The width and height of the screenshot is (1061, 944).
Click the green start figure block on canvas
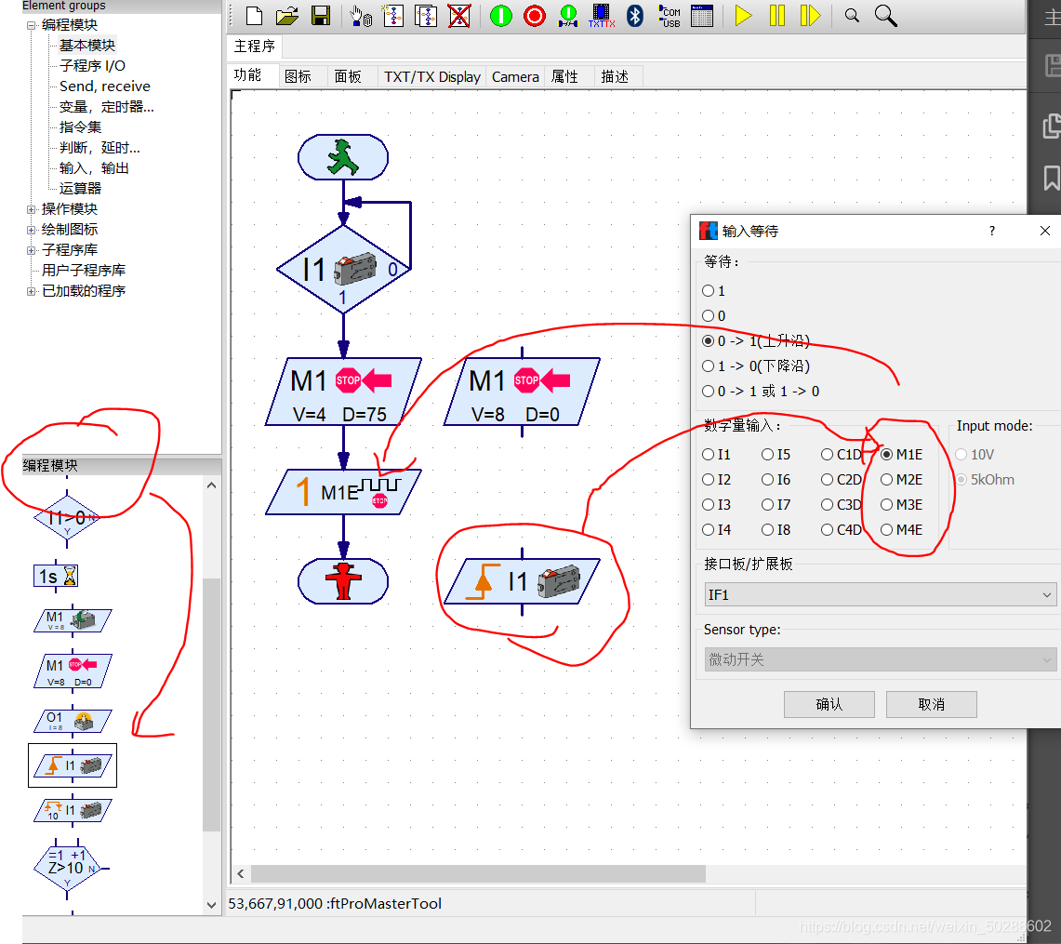pyautogui.click(x=343, y=157)
